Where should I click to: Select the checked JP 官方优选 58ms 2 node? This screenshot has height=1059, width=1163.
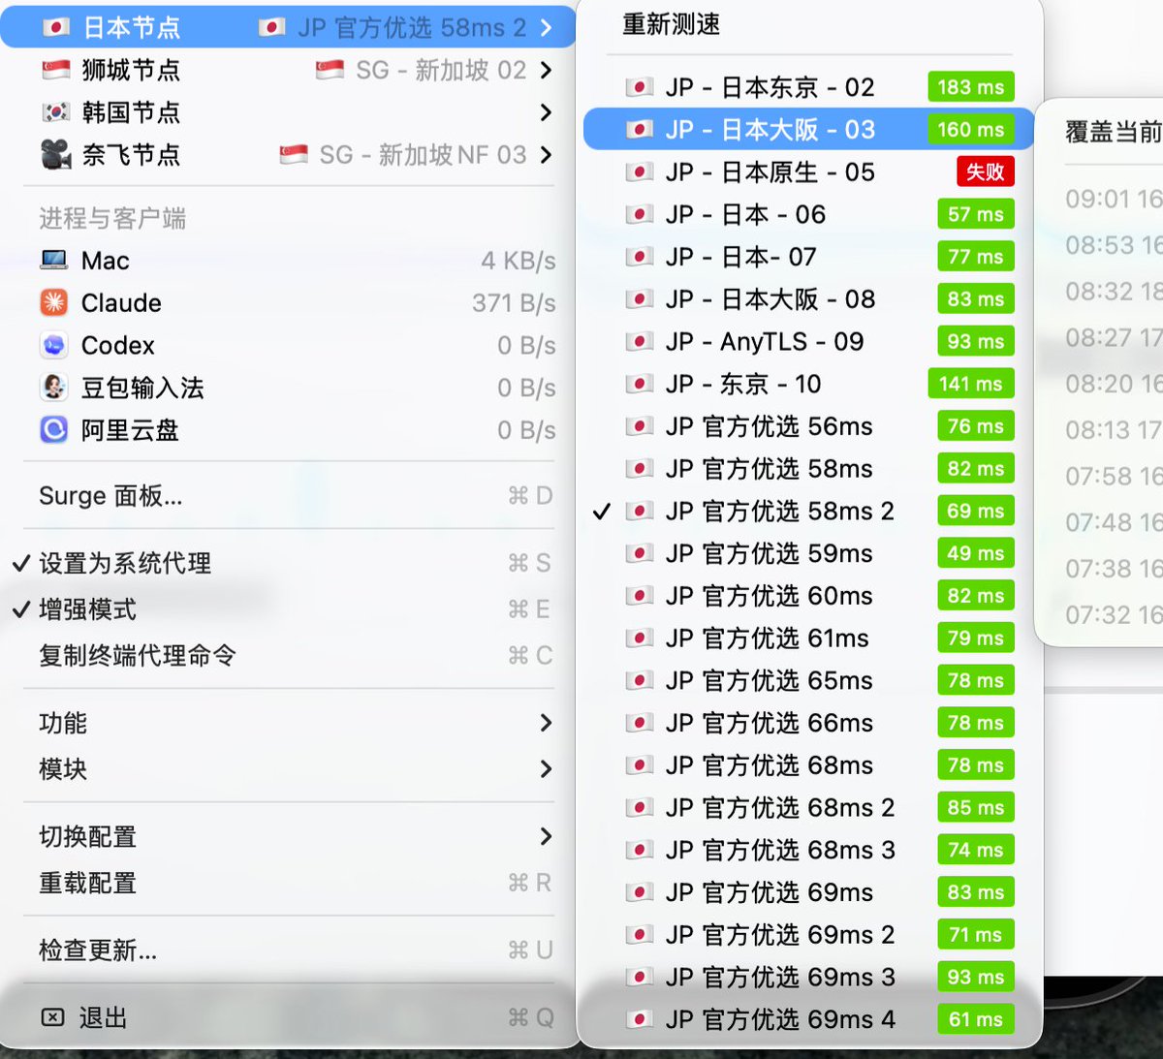pyautogui.click(x=809, y=511)
